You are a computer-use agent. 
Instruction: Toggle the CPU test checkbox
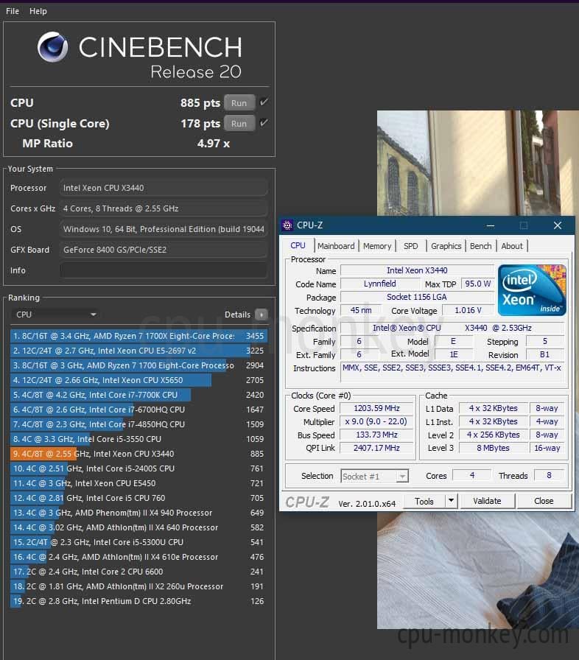tap(264, 102)
